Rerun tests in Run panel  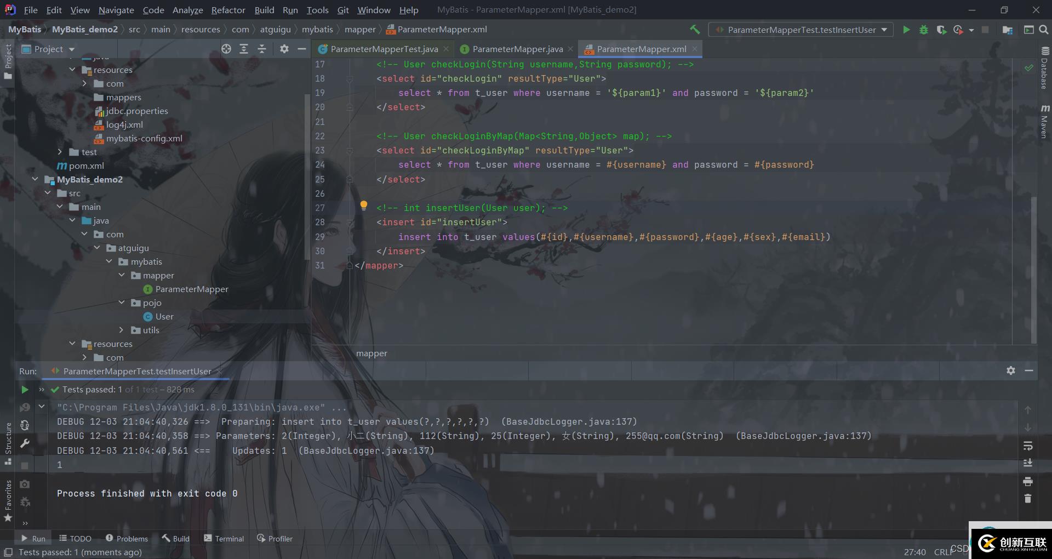(x=25, y=390)
